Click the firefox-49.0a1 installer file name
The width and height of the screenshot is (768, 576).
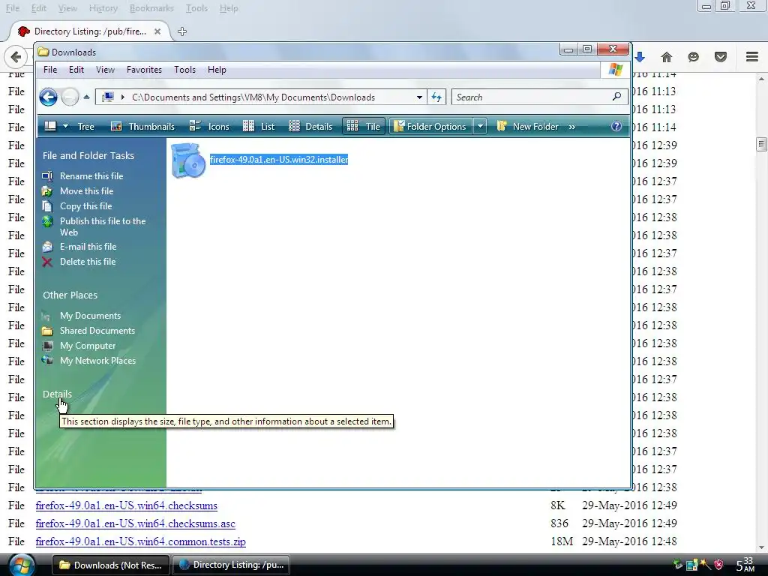(x=279, y=160)
